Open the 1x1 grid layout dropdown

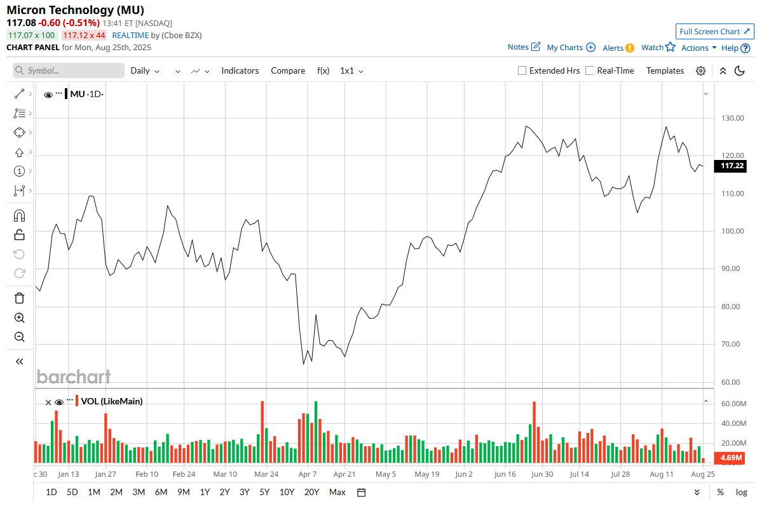click(x=351, y=71)
